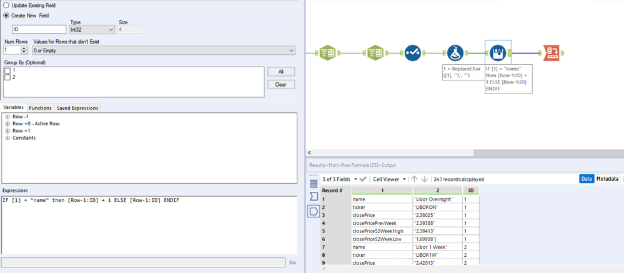The height and width of the screenshot is (273, 624).
Task: Click the ID column header in Results
Action: 471,191
